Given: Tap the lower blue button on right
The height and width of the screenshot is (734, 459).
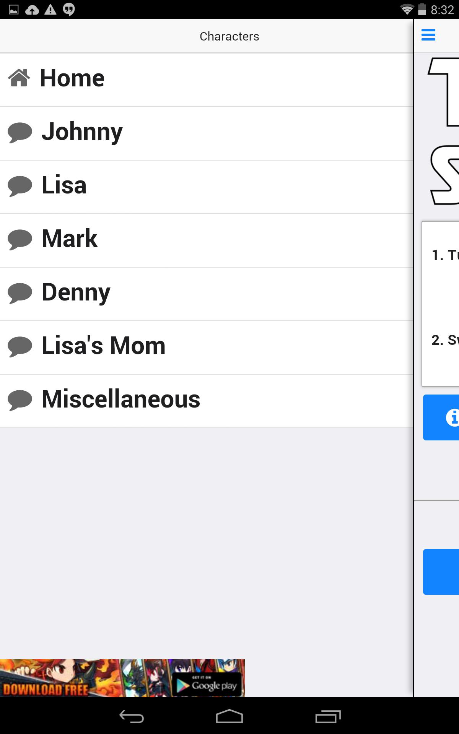Looking at the screenshot, I should point(441,572).
